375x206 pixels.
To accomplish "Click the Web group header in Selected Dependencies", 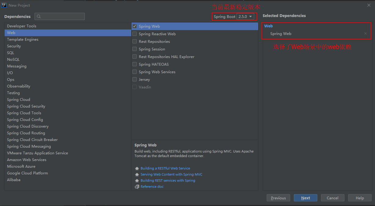I will coord(269,26).
